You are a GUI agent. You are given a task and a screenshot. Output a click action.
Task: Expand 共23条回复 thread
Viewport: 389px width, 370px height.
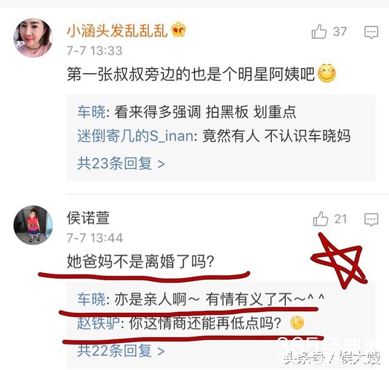pyautogui.click(x=121, y=163)
